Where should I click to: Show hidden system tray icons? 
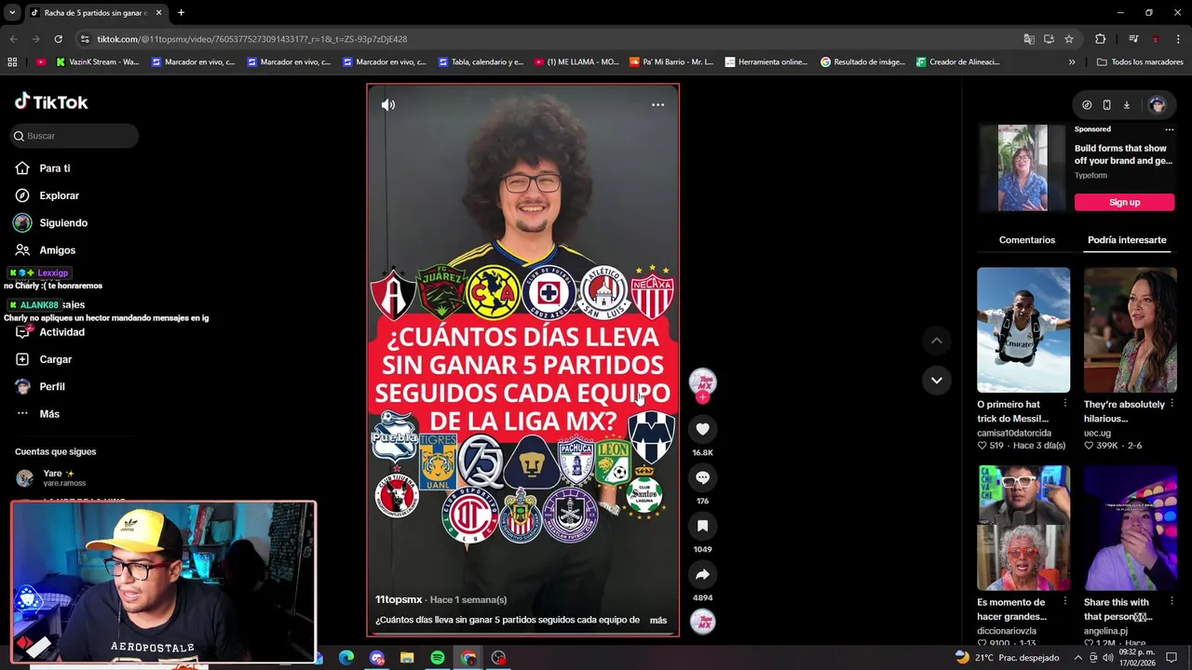(x=1078, y=658)
